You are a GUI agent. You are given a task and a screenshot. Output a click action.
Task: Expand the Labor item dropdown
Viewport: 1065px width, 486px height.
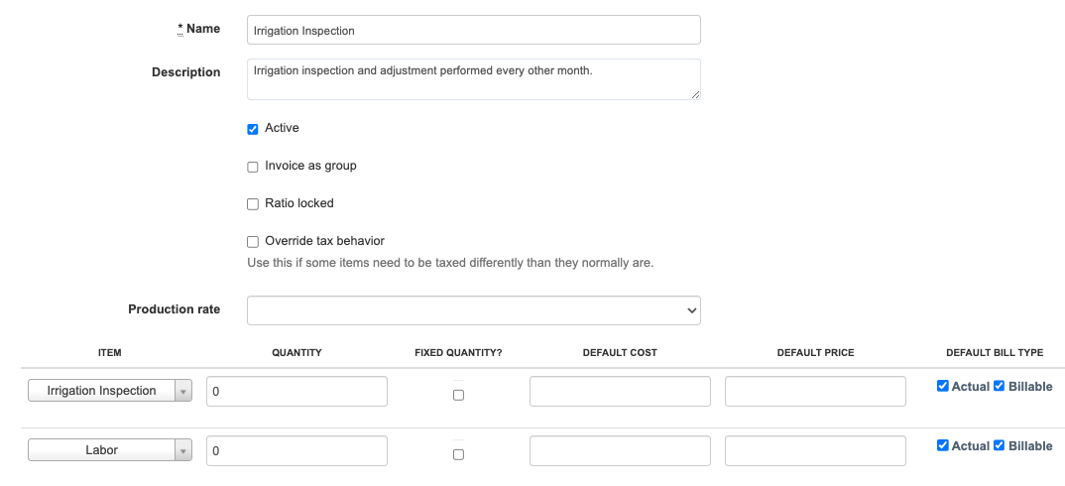tap(182, 451)
